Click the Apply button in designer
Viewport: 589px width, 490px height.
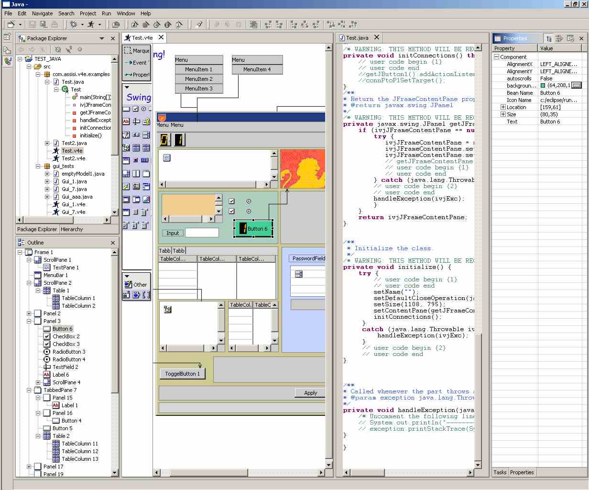click(310, 393)
